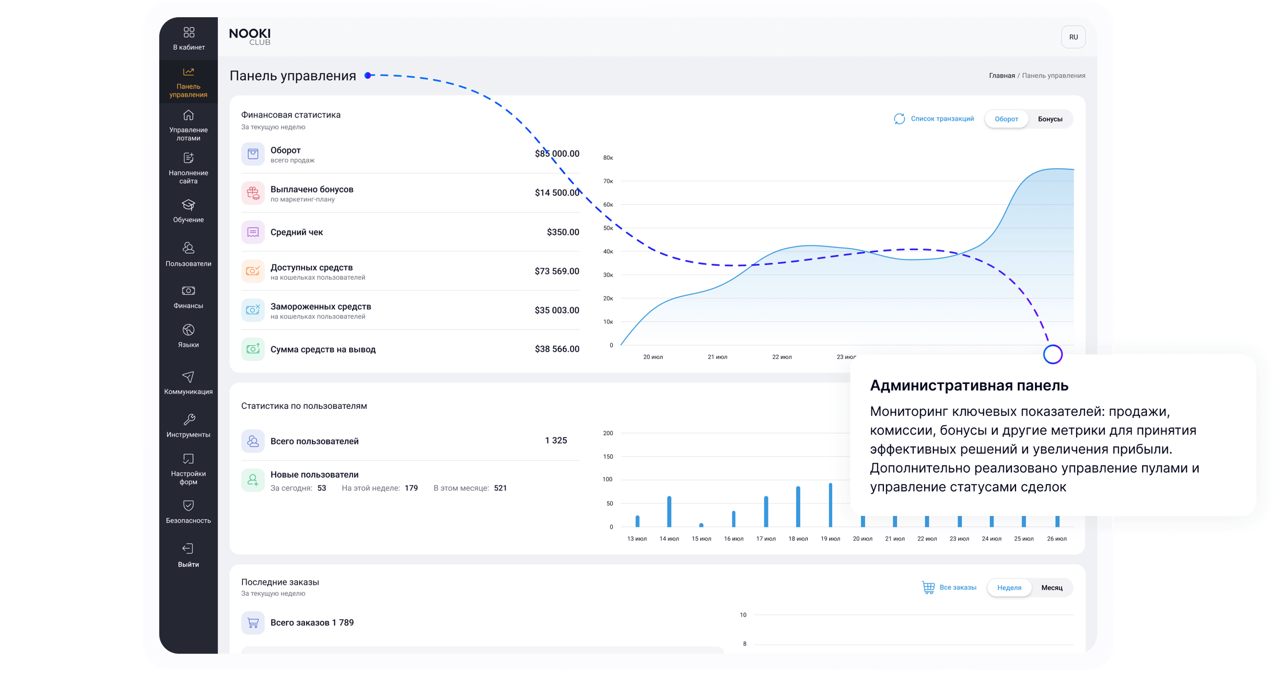Open the RU language selector
The width and height of the screenshot is (1282, 680).
click(x=1073, y=37)
